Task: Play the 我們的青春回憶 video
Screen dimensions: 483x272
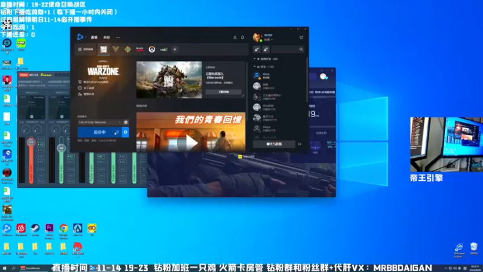Action: click(x=191, y=143)
